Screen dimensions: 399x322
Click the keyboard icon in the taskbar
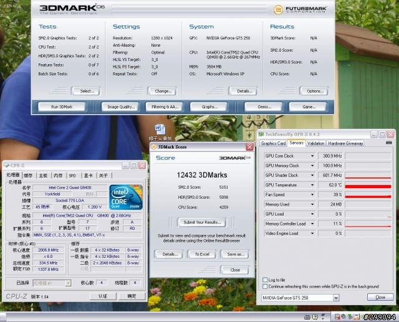pos(307,317)
